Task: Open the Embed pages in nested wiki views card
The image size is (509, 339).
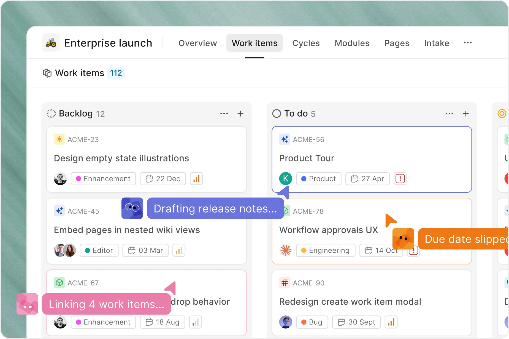Action: [147, 231]
